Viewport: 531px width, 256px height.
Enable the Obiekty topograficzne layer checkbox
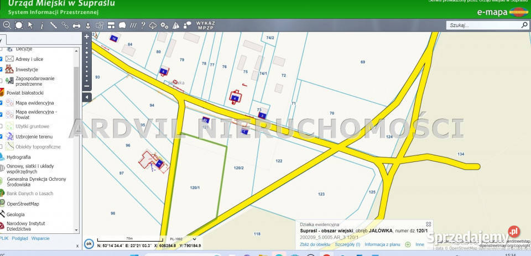pos(1,147)
